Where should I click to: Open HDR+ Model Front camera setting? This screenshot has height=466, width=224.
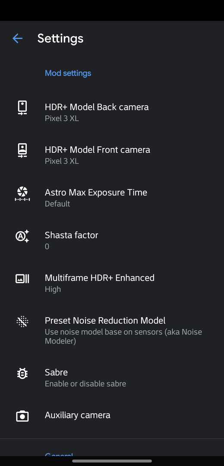(x=112, y=155)
